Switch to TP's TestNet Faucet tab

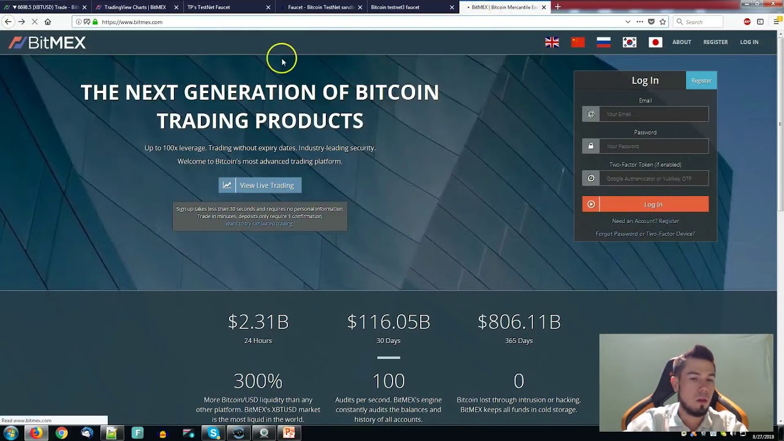tap(228, 7)
